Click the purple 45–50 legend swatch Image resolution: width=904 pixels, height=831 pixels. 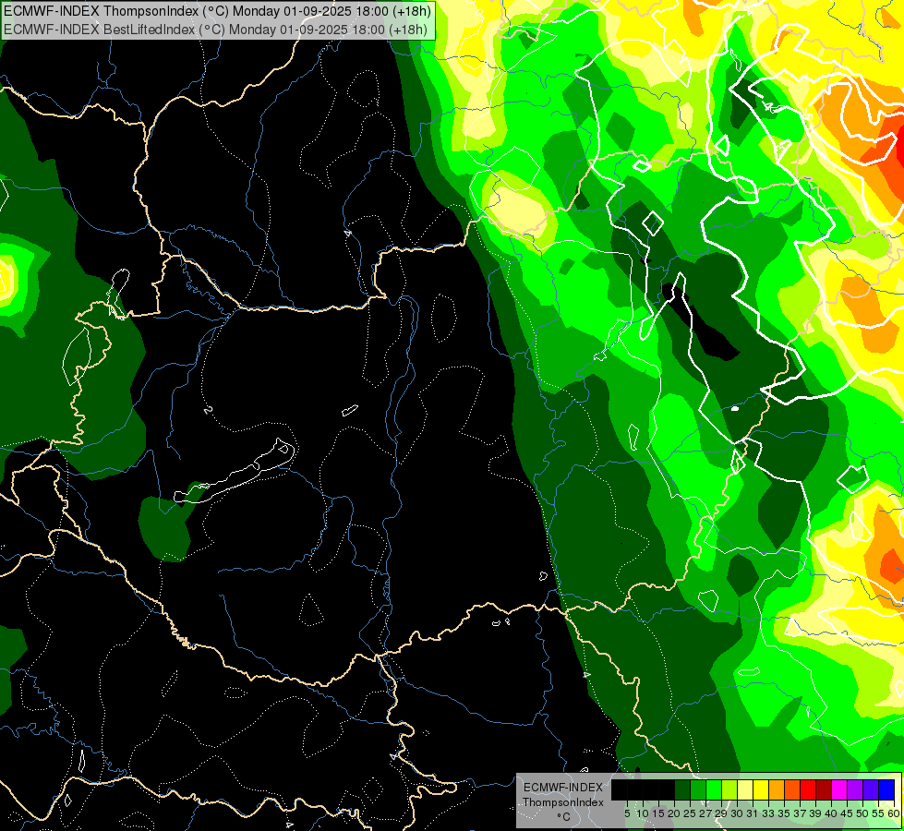[855, 789]
